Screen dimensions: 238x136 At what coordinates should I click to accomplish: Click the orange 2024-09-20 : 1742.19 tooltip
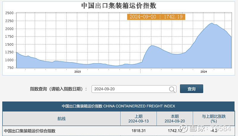156,17
